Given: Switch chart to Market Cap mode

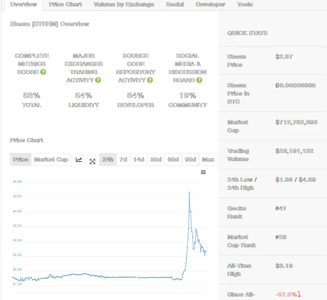Looking at the screenshot, I should click(51, 159).
